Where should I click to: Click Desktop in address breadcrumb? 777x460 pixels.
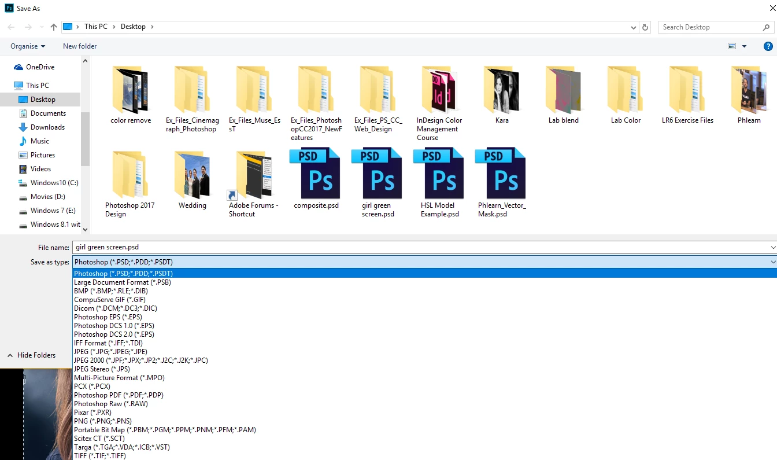[x=133, y=27]
